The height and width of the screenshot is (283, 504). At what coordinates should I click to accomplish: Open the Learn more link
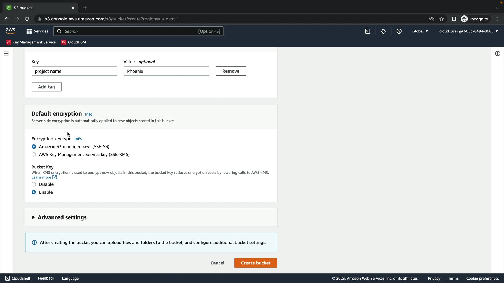41,177
